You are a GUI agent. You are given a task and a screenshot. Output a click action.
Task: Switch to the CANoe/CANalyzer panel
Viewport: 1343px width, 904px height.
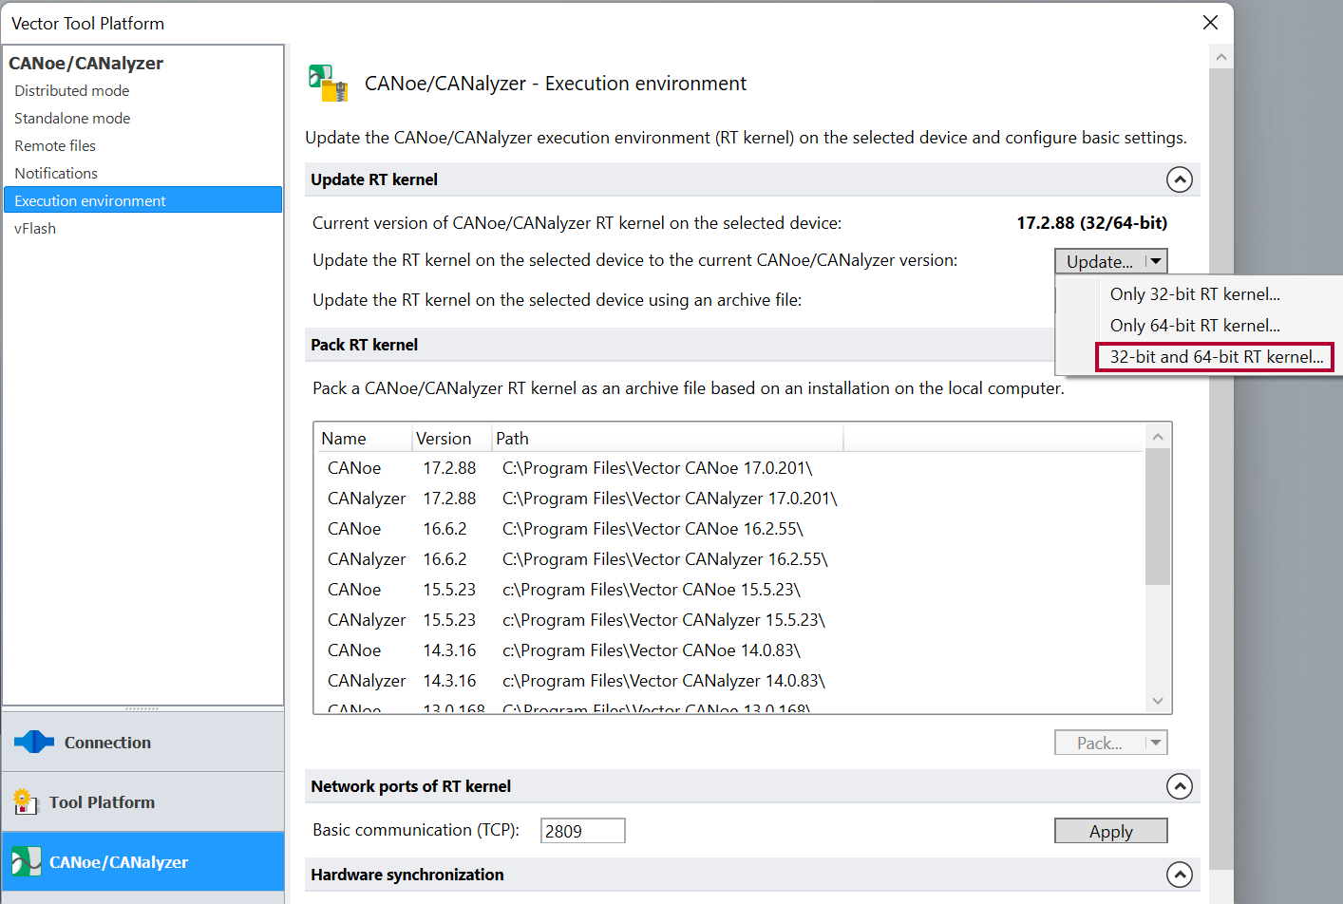click(x=143, y=861)
